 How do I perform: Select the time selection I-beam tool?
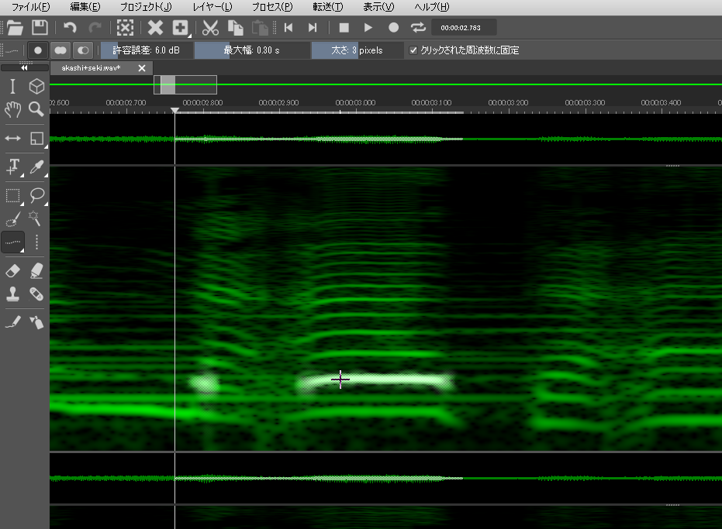coord(12,86)
